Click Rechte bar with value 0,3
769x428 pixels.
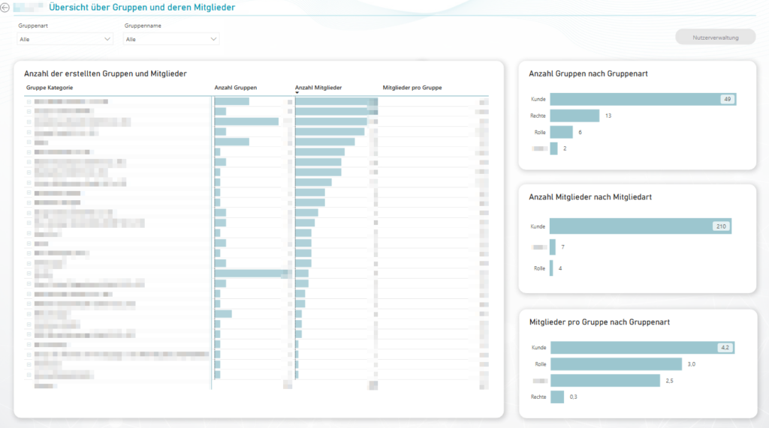coord(556,397)
